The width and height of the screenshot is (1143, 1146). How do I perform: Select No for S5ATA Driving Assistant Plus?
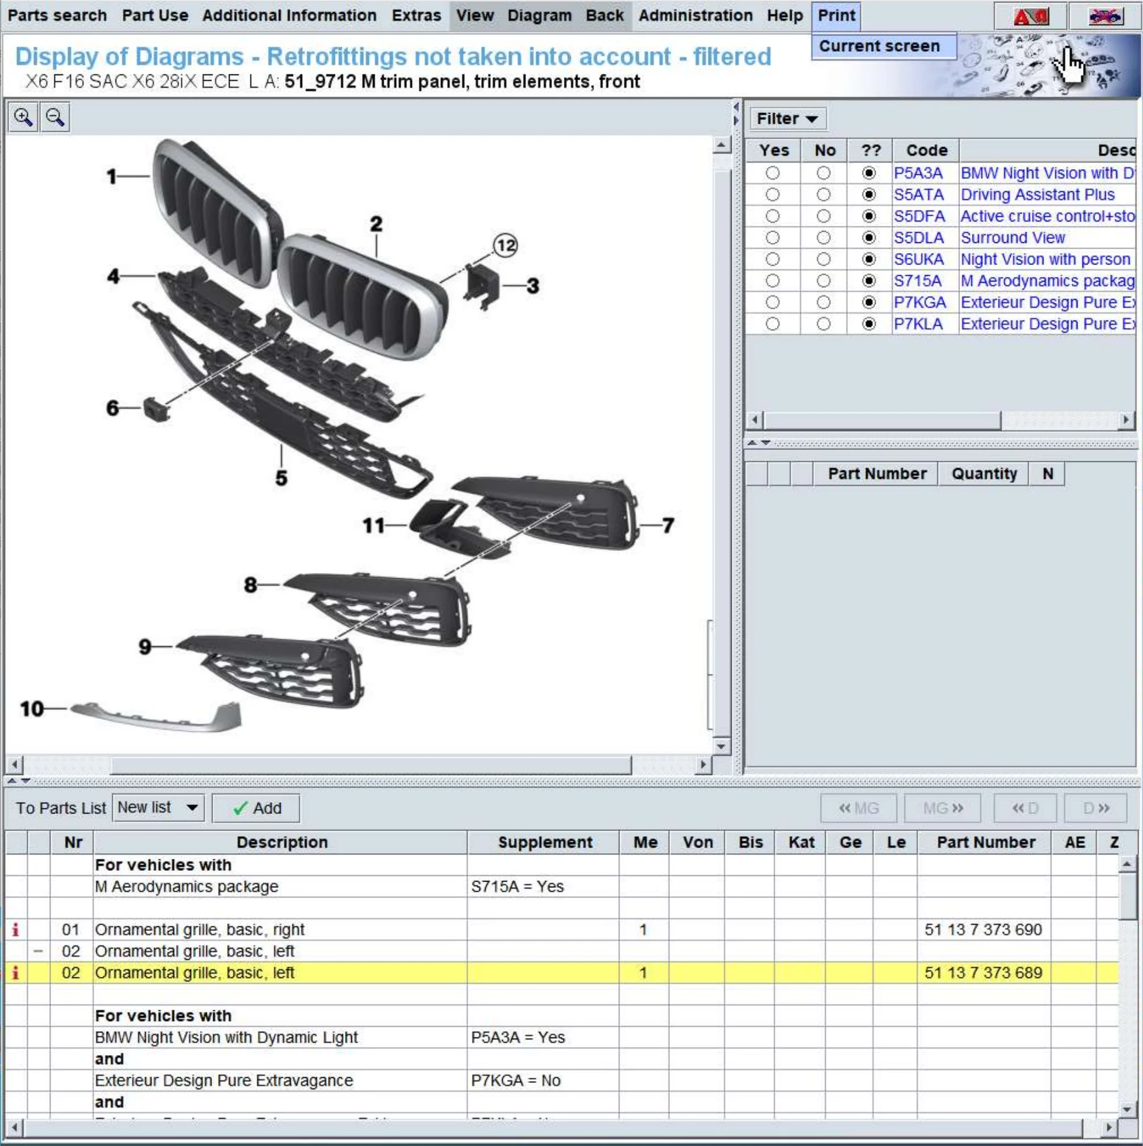[x=823, y=194]
